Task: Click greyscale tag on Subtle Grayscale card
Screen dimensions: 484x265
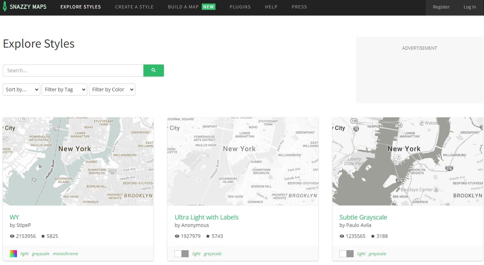Action: [x=377, y=254]
